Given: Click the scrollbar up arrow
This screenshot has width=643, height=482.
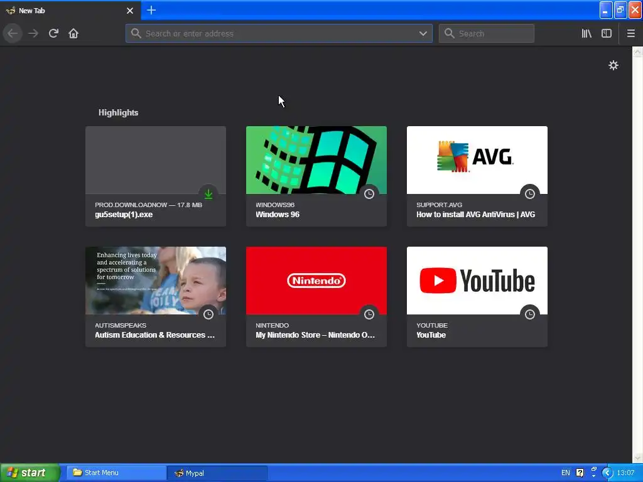Looking at the screenshot, I should [x=637, y=51].
